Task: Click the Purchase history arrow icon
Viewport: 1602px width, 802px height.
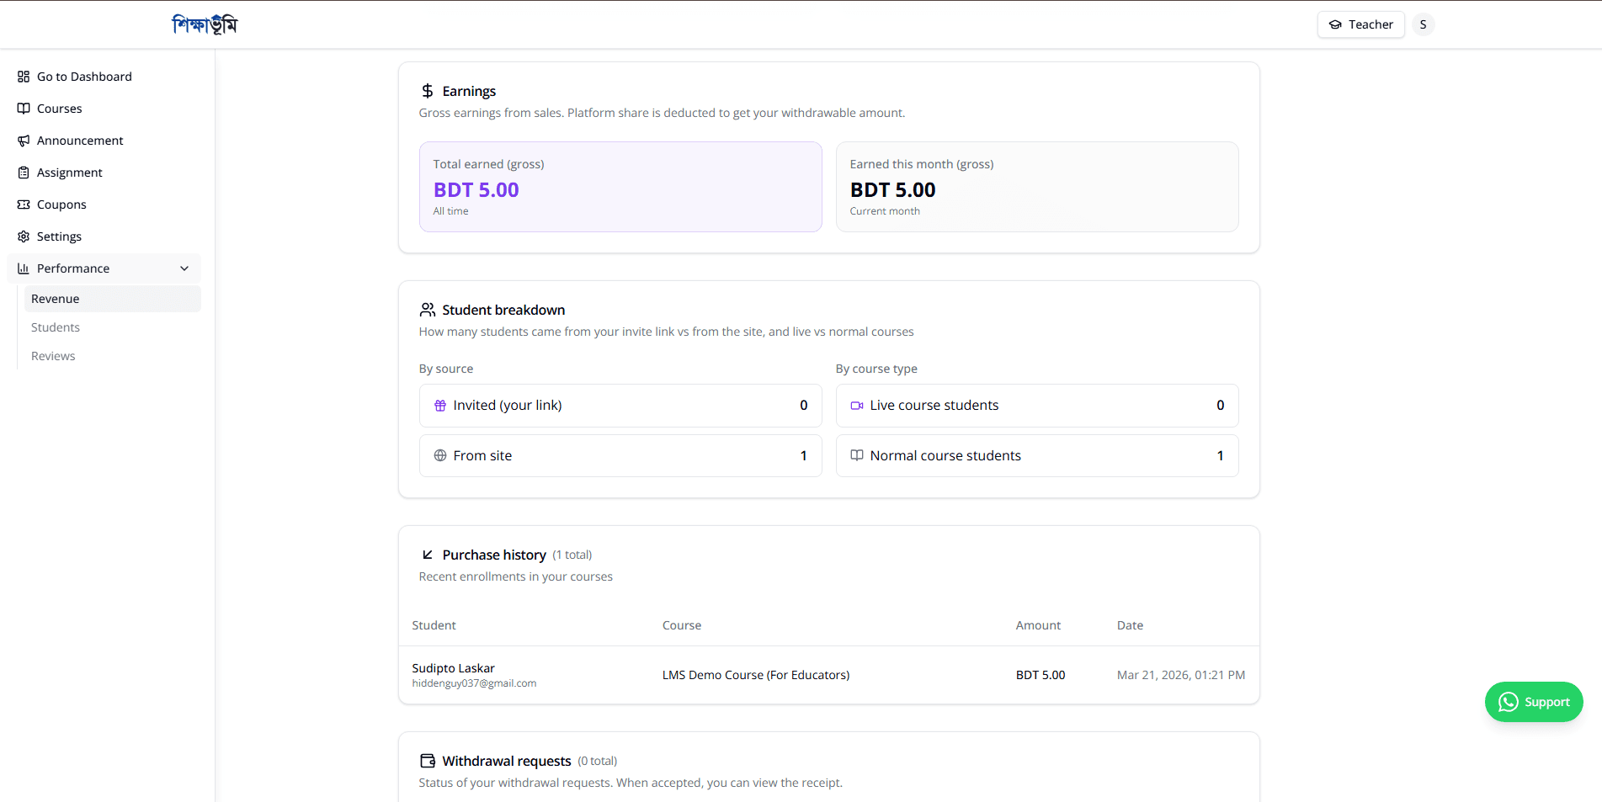Action: pyautogui.click(x=428, y=555)
